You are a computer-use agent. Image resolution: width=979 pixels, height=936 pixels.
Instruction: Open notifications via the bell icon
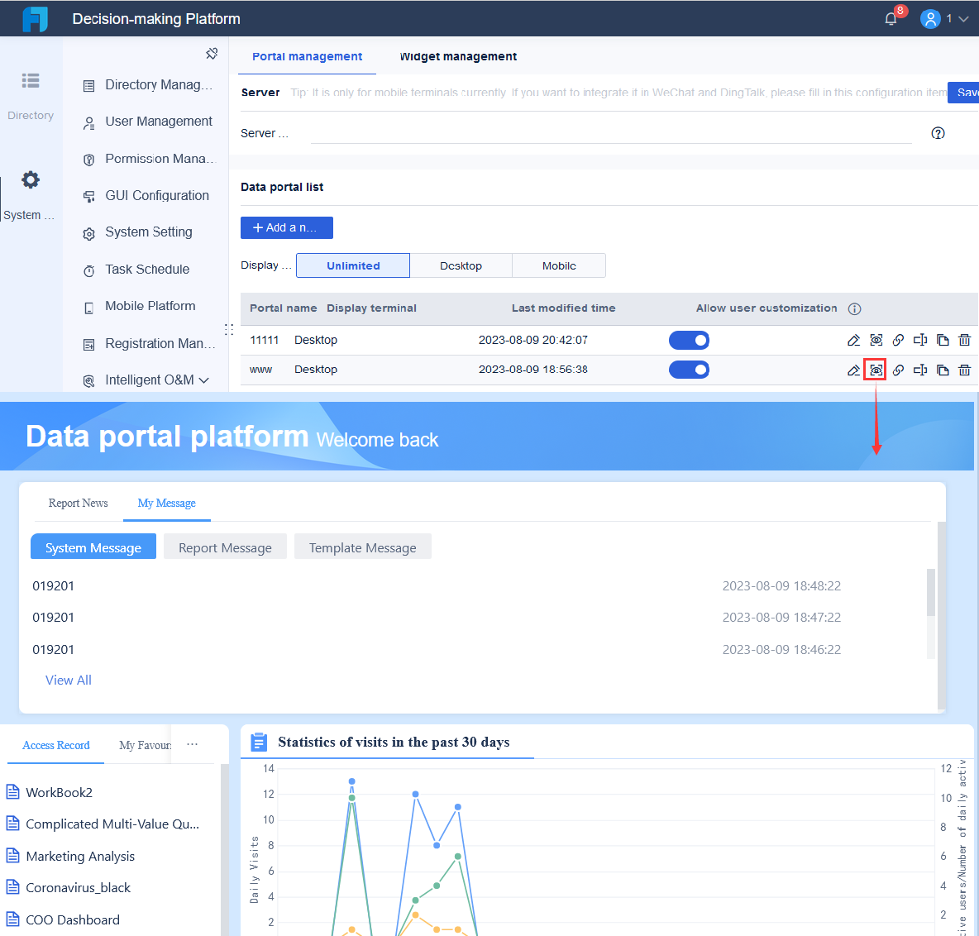[x=890, y=18]
